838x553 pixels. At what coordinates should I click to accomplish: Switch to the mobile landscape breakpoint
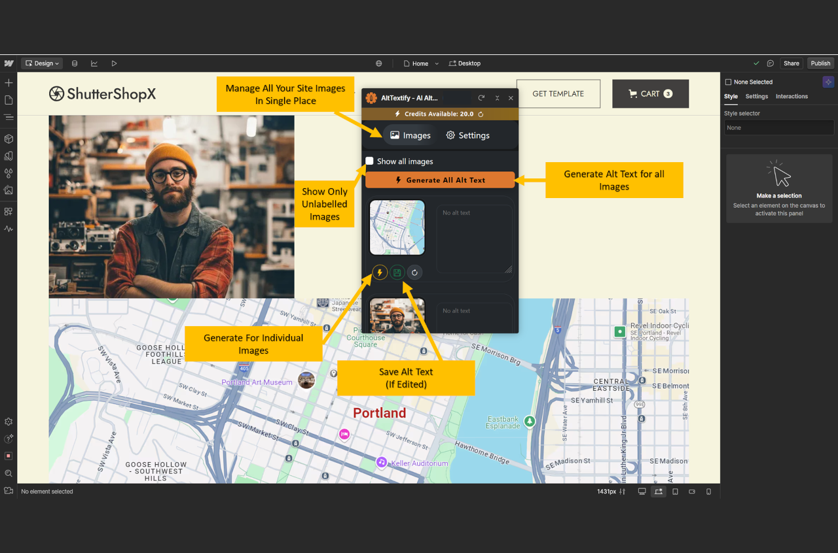tap(692, 492)
